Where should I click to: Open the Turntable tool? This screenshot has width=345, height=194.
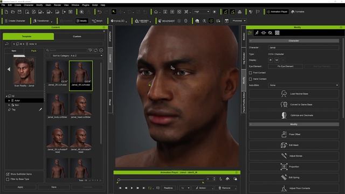[298, 12]
